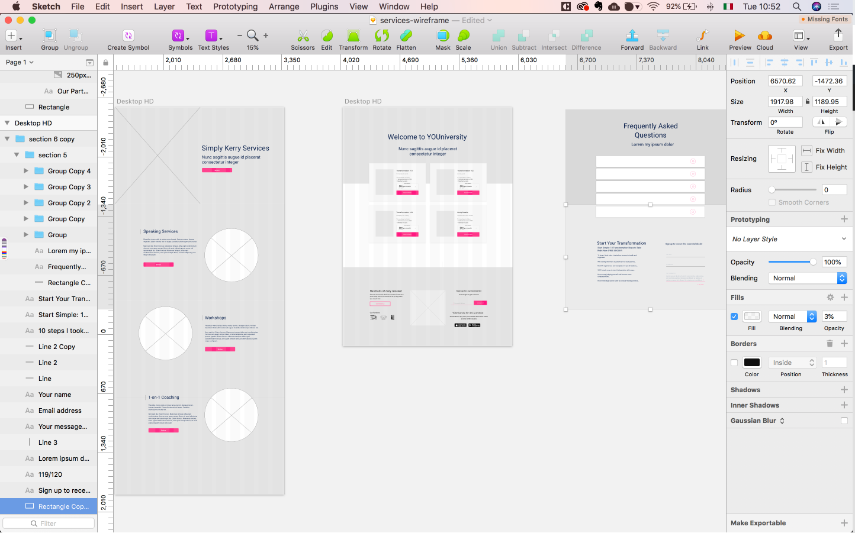
Task: Add an inner shadow with plus
Action: (x=844, y=405)
